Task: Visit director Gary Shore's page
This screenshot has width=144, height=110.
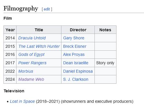Action: (74, 38)
